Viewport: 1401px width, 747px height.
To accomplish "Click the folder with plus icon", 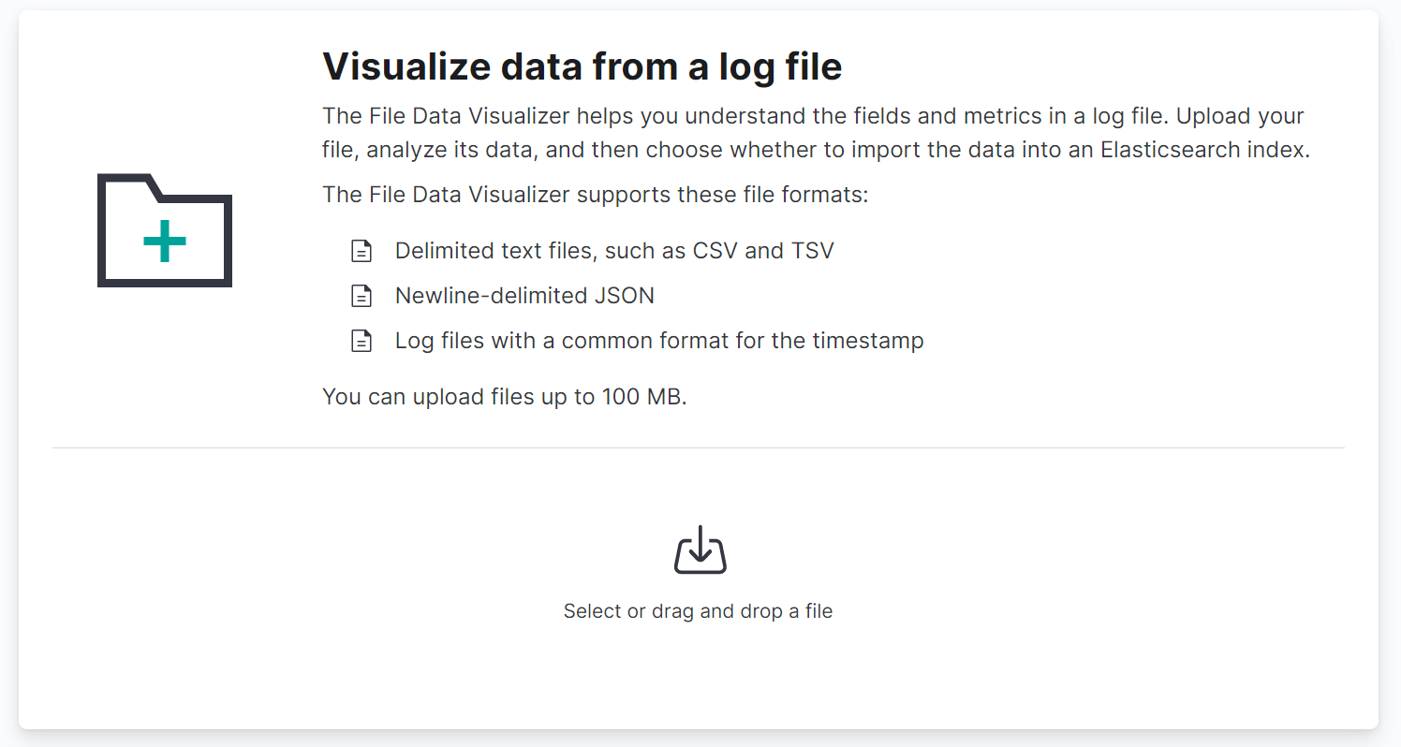I will click(165, 230).
